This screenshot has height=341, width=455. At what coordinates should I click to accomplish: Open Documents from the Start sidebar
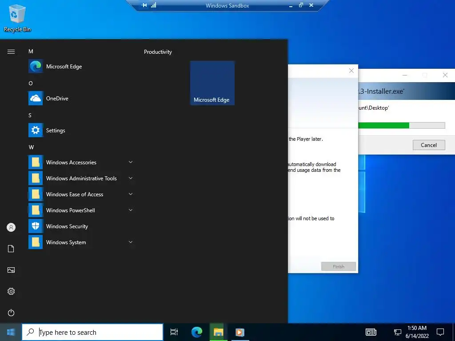coord(11,249)
